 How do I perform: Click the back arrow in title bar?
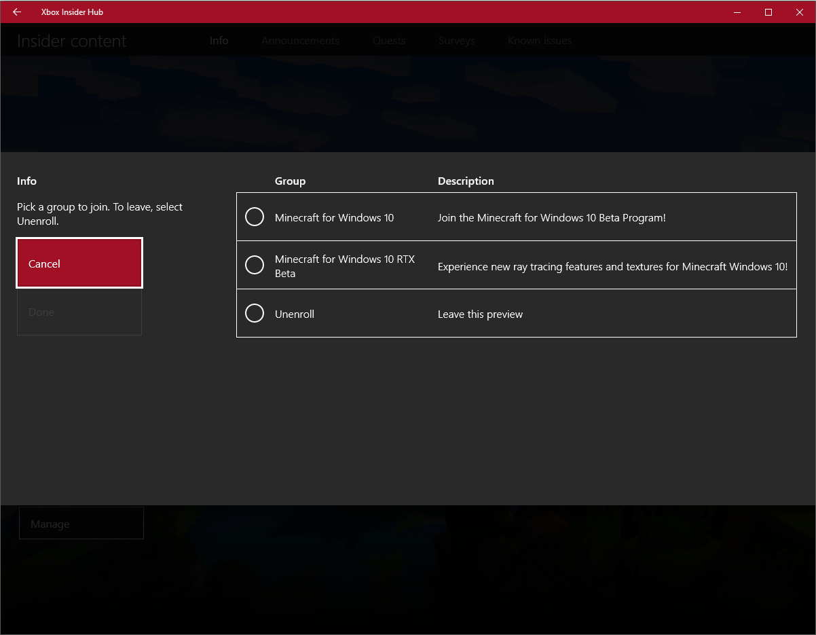[17, 12]
